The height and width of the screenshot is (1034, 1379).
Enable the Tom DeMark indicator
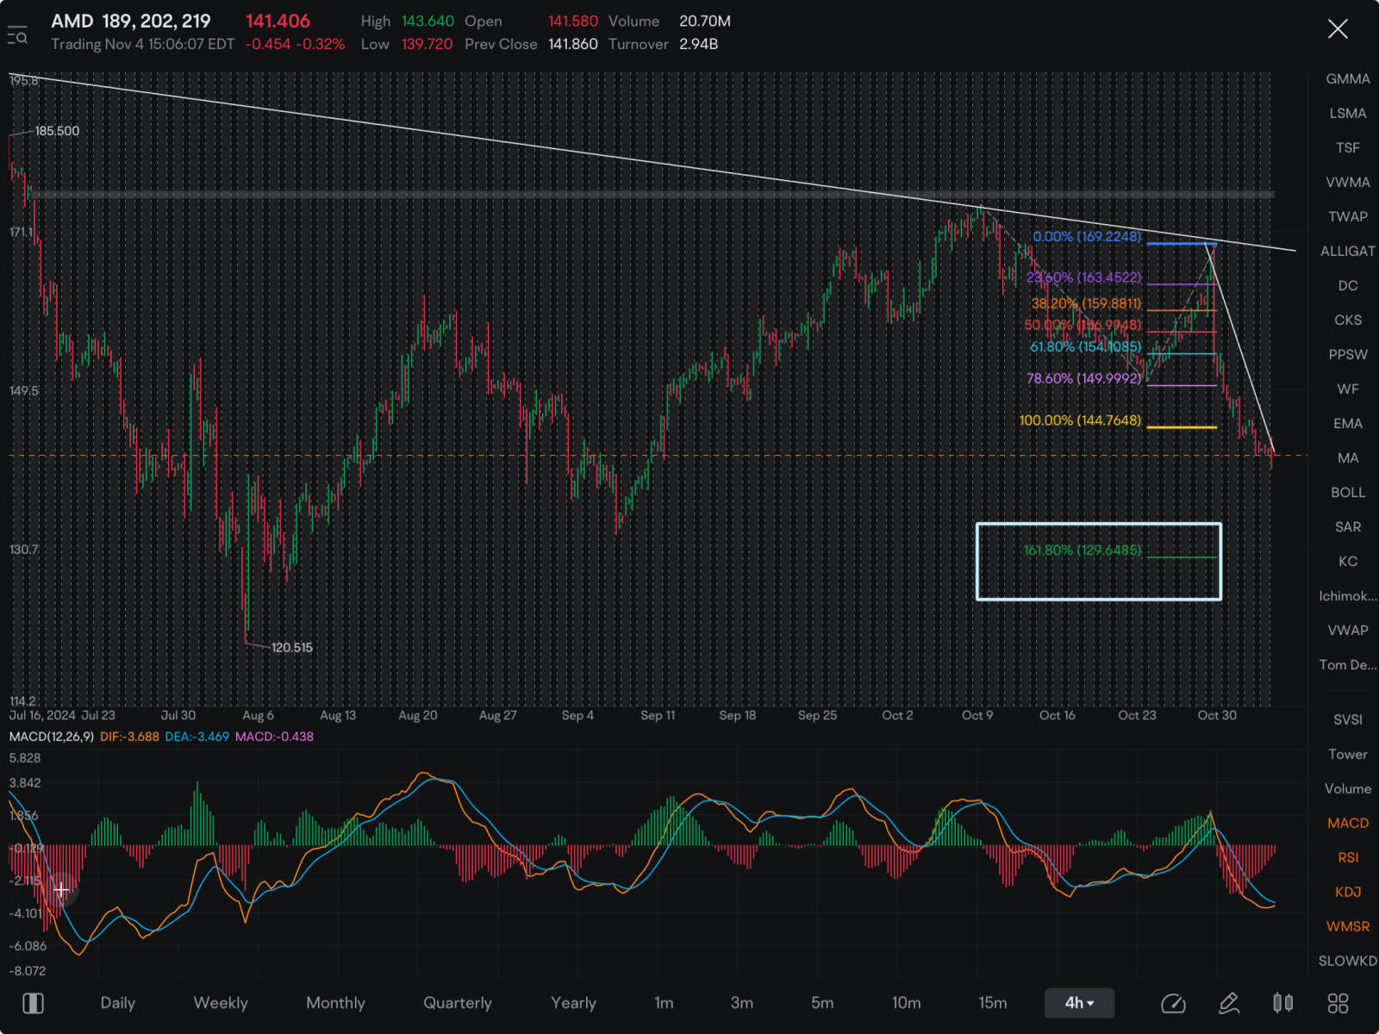pos(1348,664)
